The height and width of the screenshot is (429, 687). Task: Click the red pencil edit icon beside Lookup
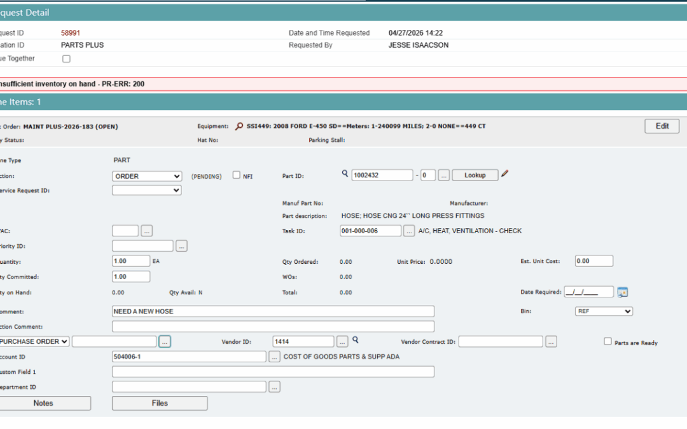point(504,174)
